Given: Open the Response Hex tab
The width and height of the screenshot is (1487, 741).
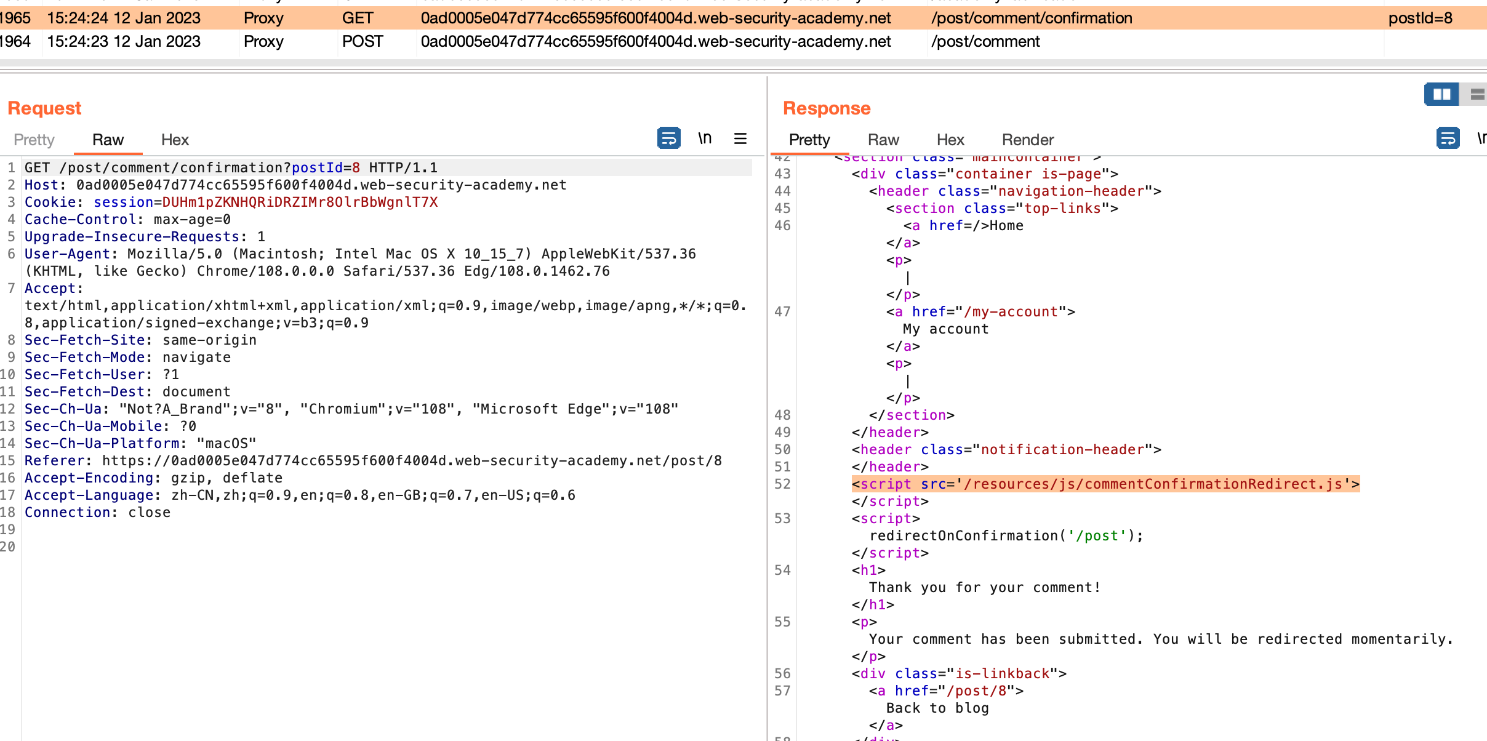Looking at the screenshot, I should (950, 140).
